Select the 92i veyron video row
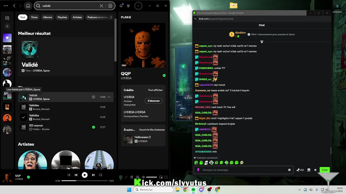The width and height of the screenshot is (346, 194). [x=66, y=127]
